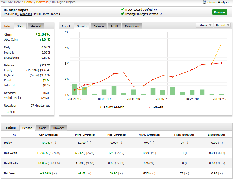Click the Lots (Difference) column header
The image size is (233, 179).
tap(217, 135)
